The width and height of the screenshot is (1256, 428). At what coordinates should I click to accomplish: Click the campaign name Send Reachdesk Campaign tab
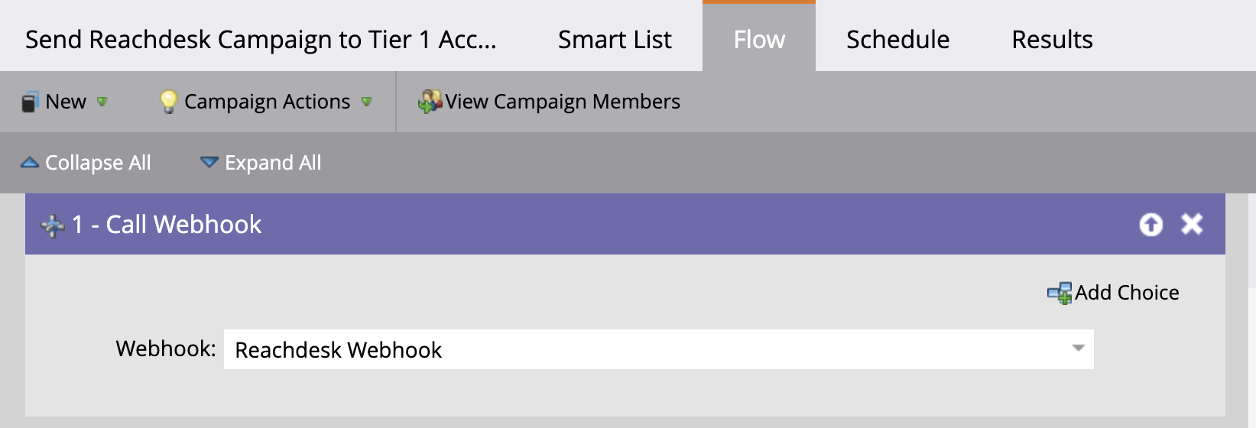(x=261, y=39)
